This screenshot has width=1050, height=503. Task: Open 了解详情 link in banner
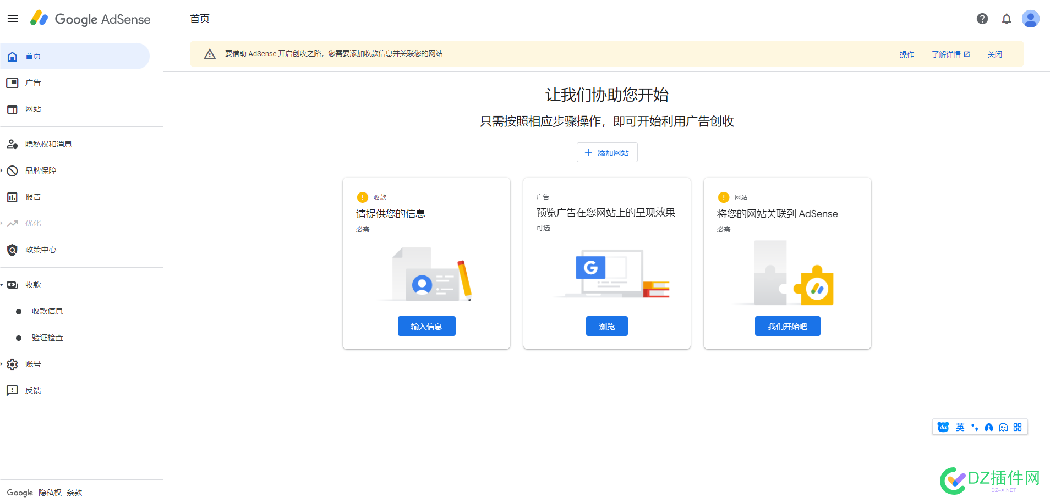pyautogui.click(x=951, y=54)
